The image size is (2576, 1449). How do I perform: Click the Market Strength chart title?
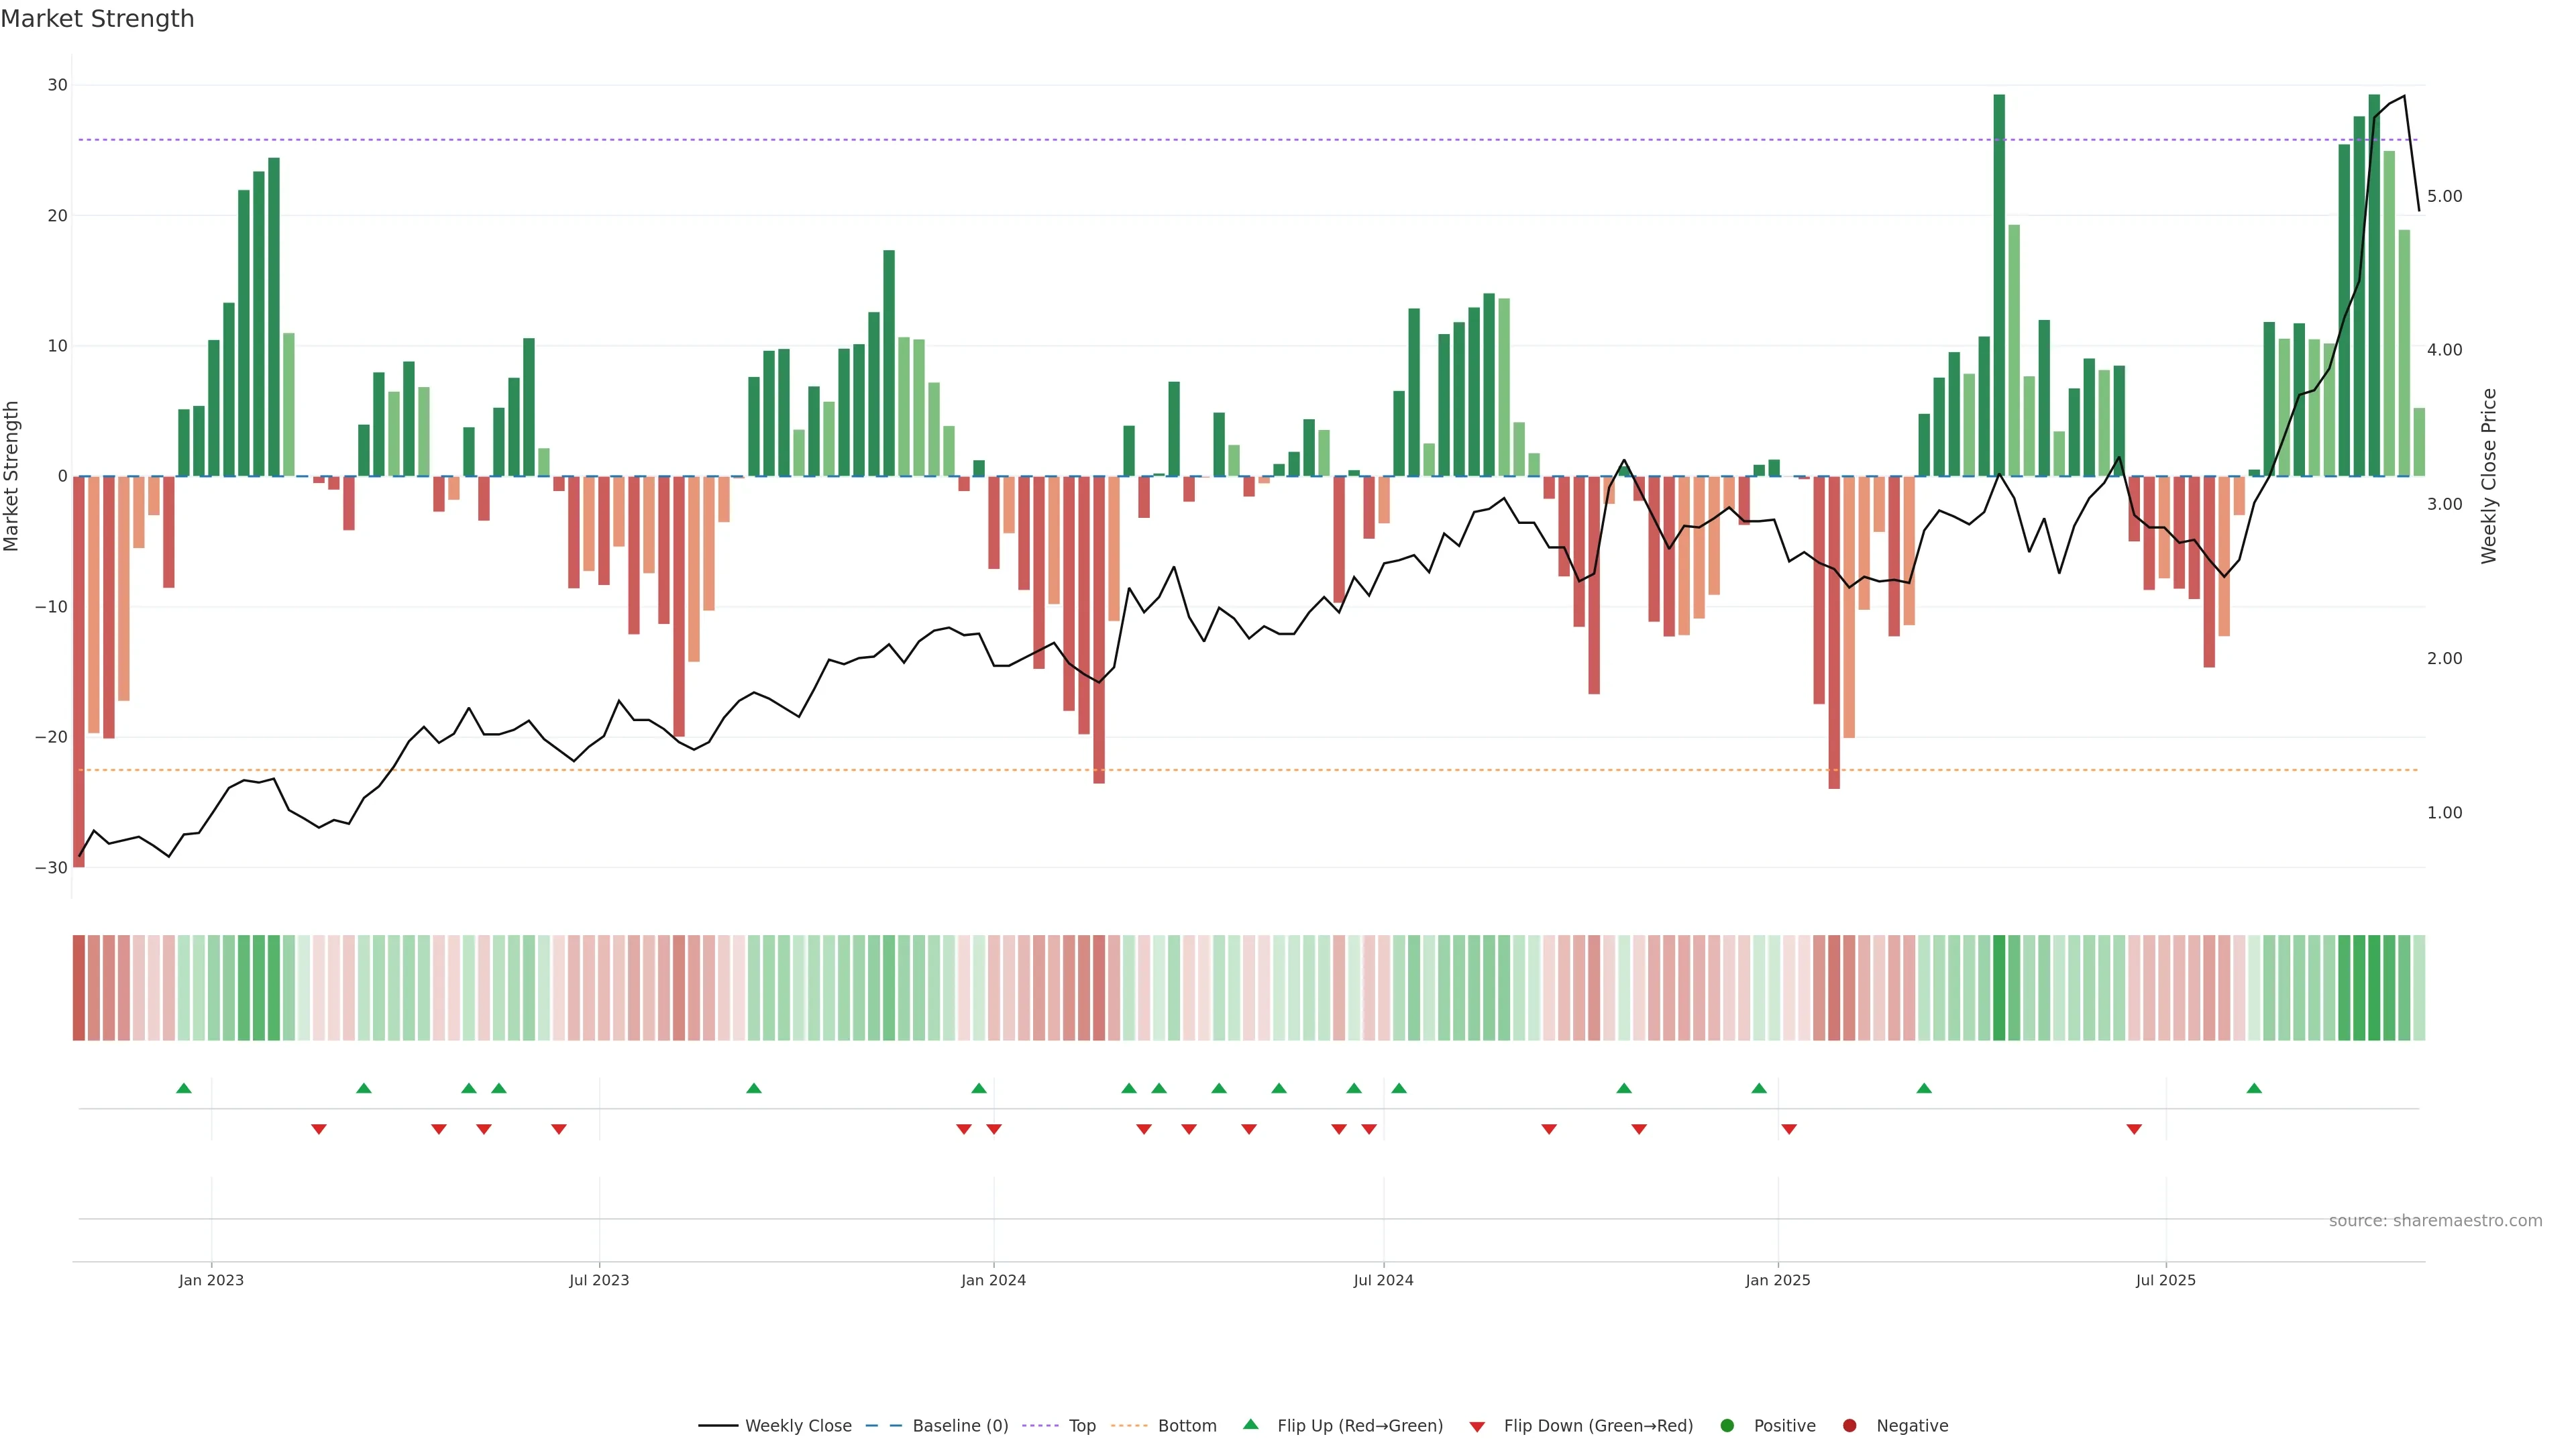click(x=97, y=19)
